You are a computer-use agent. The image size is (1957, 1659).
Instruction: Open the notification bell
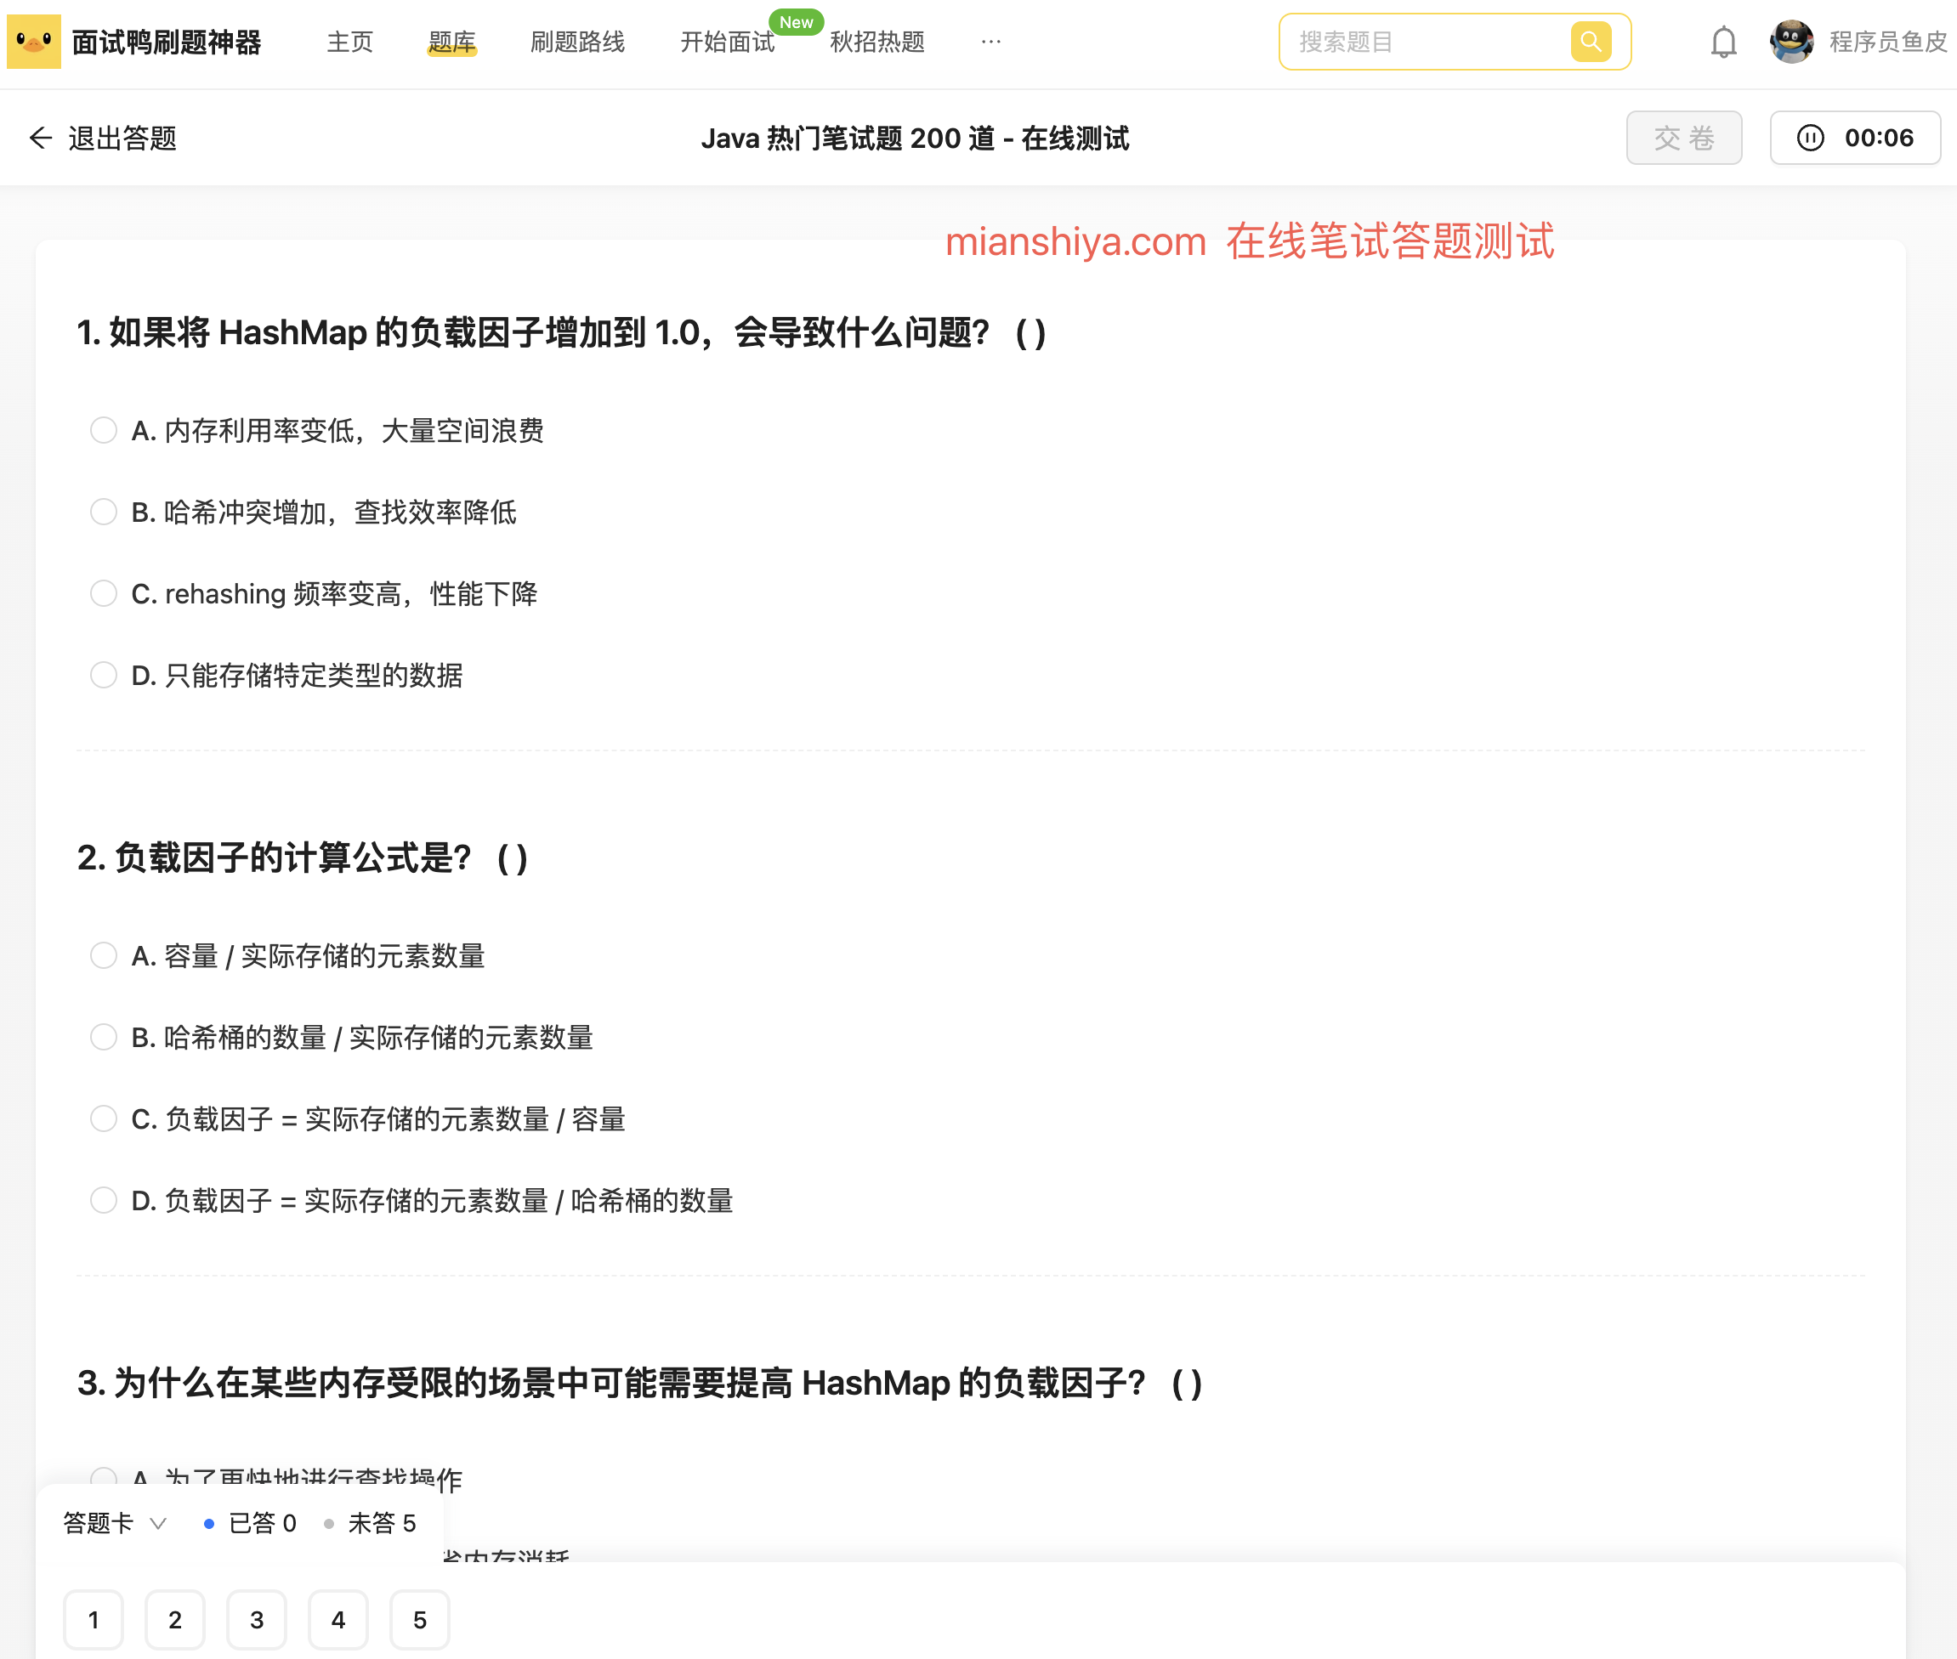(1722, 42)
